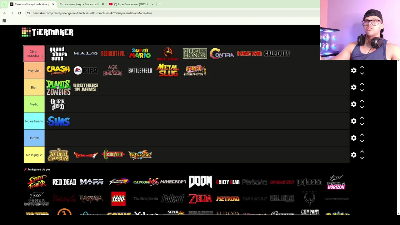Select the Medal of Honor logo
This screenshot has width=400, height=225.
pyautogui.click(x=195, y=54)
